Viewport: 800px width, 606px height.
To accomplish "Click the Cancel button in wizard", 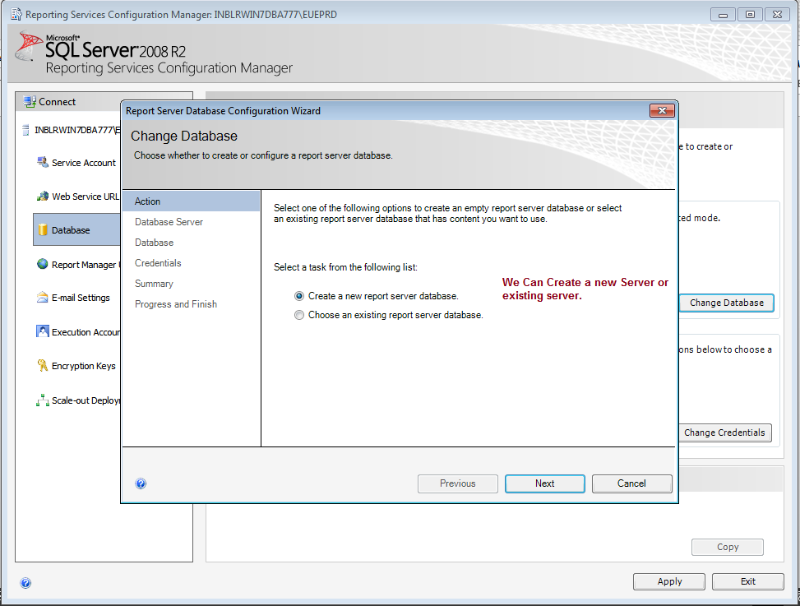I will 631,483.
